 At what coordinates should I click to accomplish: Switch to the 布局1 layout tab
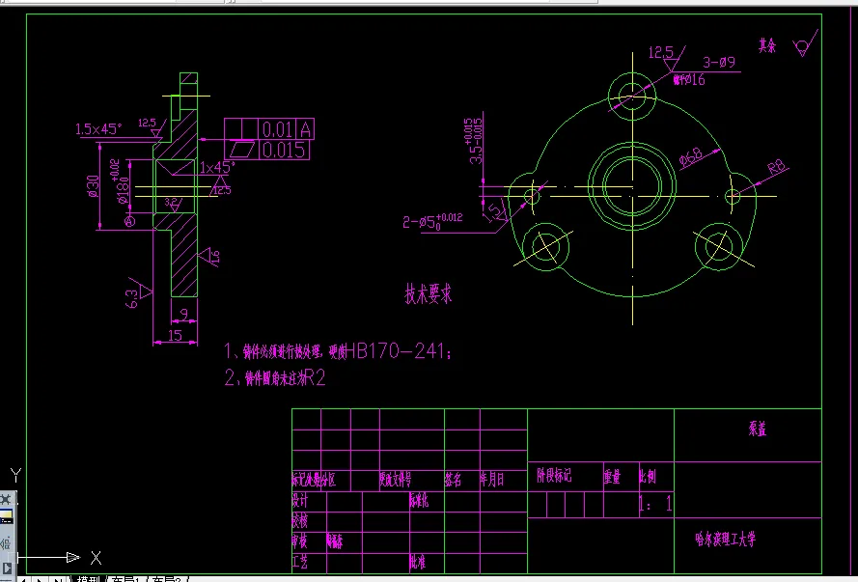124,577
